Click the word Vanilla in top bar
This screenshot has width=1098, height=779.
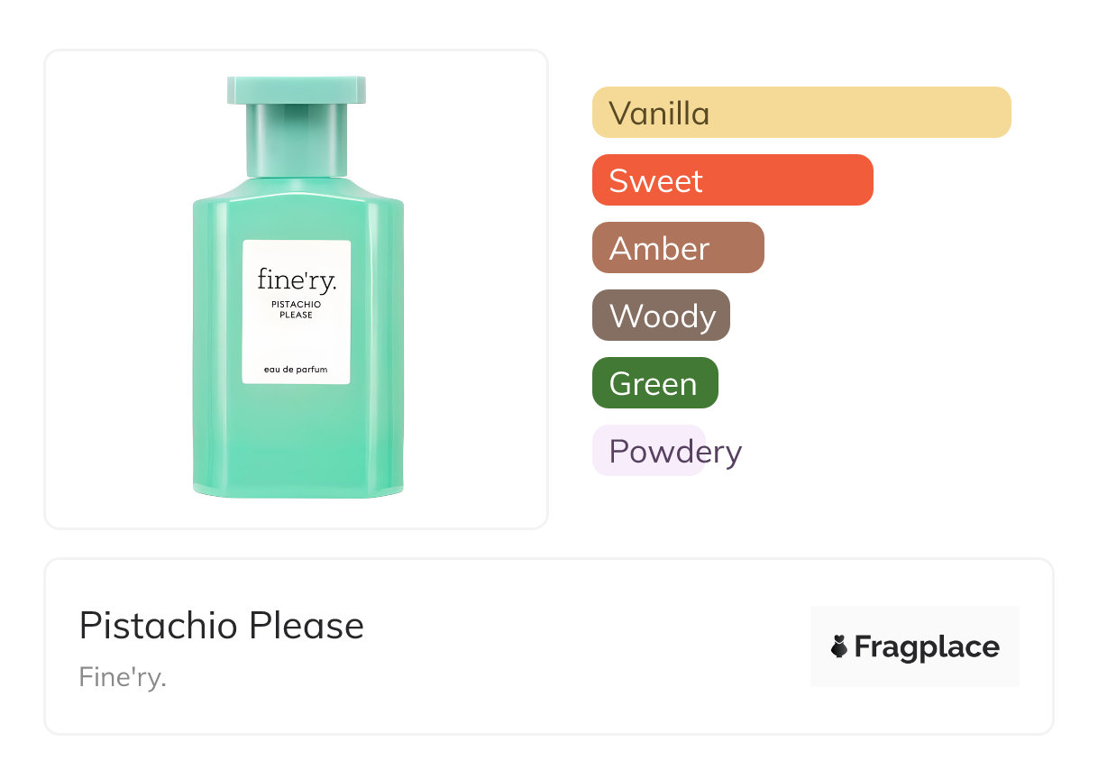coord(659,114)
